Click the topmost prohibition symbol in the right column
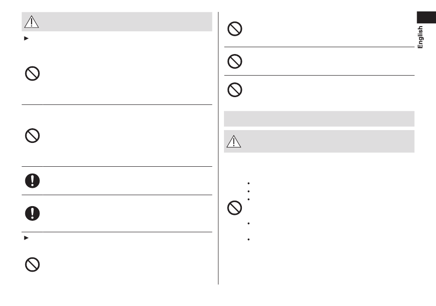436x306 pixels. [235, 29]
